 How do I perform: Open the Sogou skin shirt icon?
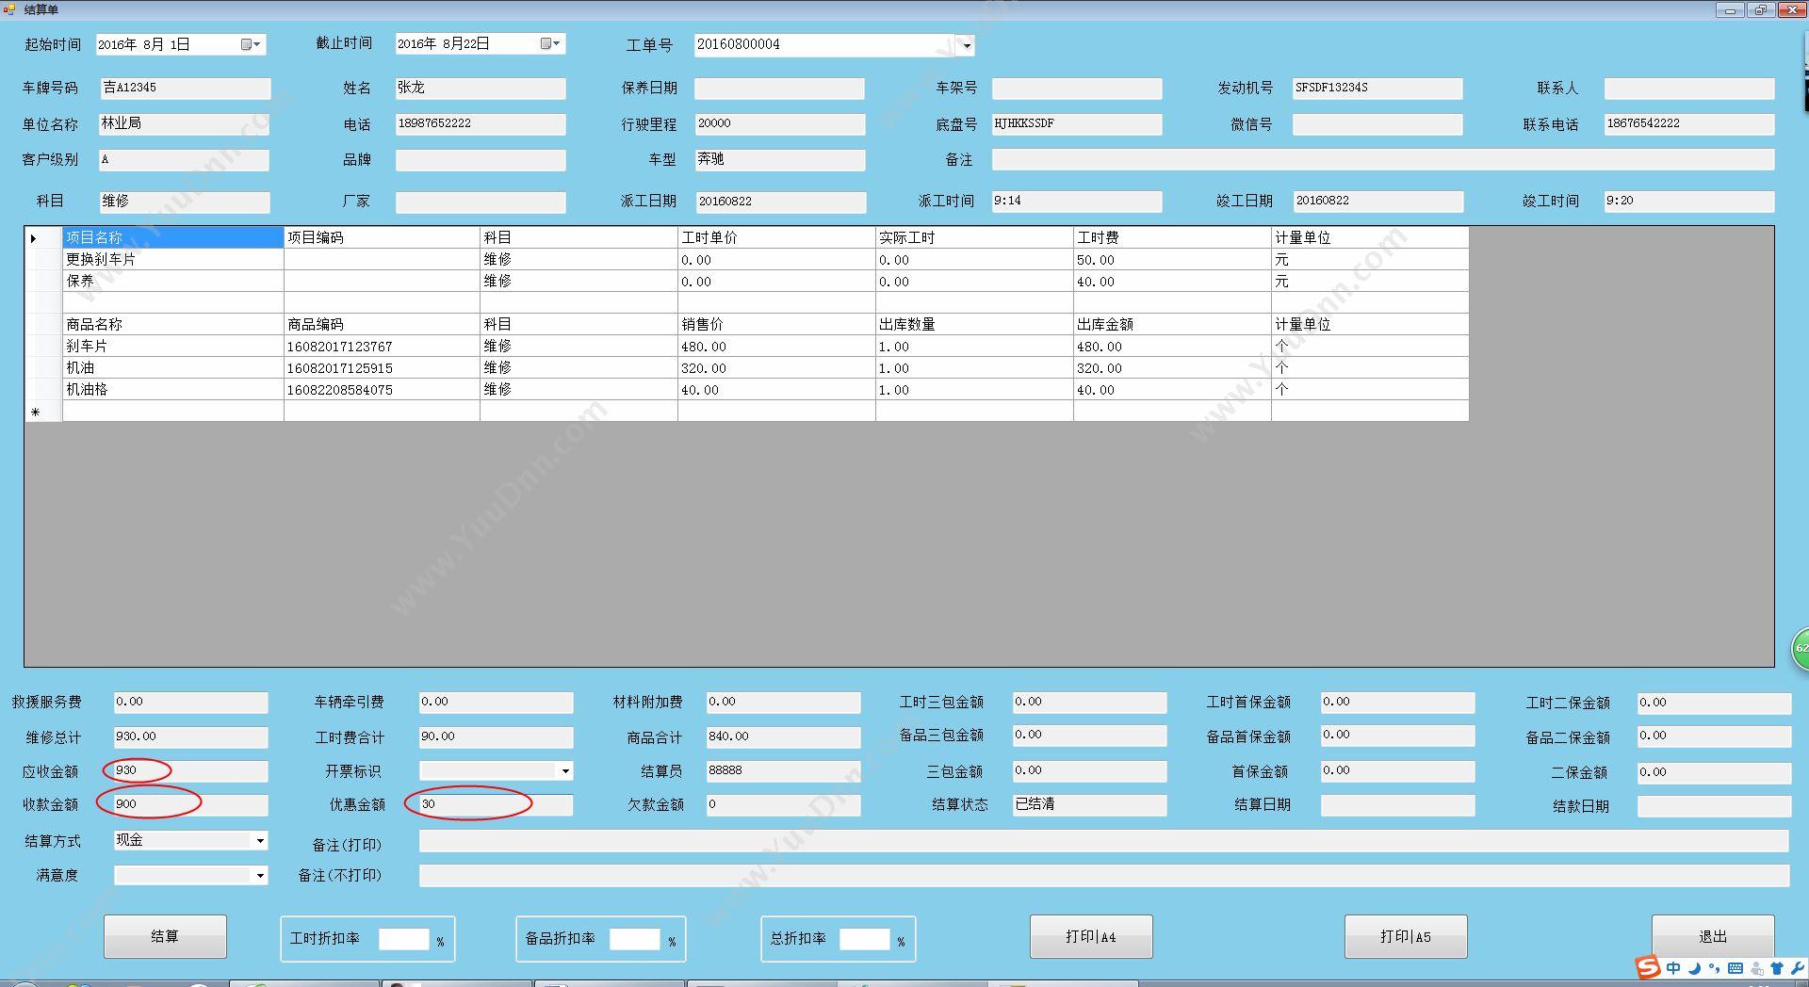click(x=1777, y=968)
